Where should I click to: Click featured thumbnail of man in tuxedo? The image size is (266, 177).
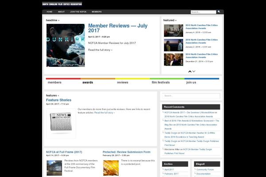pyautogui.click(x=173, y=60)
